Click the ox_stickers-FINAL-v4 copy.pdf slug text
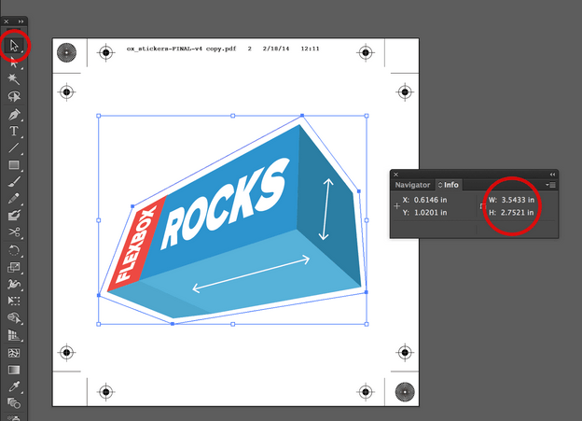 tap(181, 49)
